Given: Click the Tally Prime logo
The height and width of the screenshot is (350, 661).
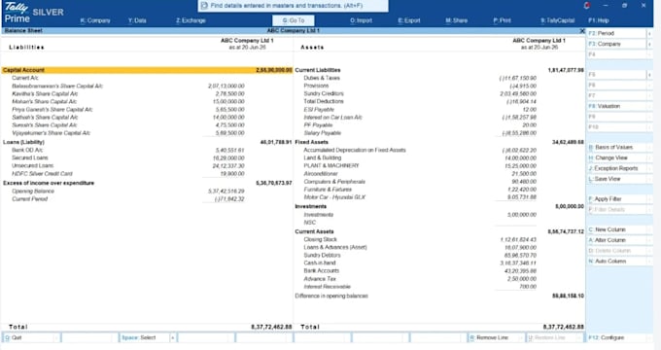Looking at the screenshot, I should pos(17,13).
